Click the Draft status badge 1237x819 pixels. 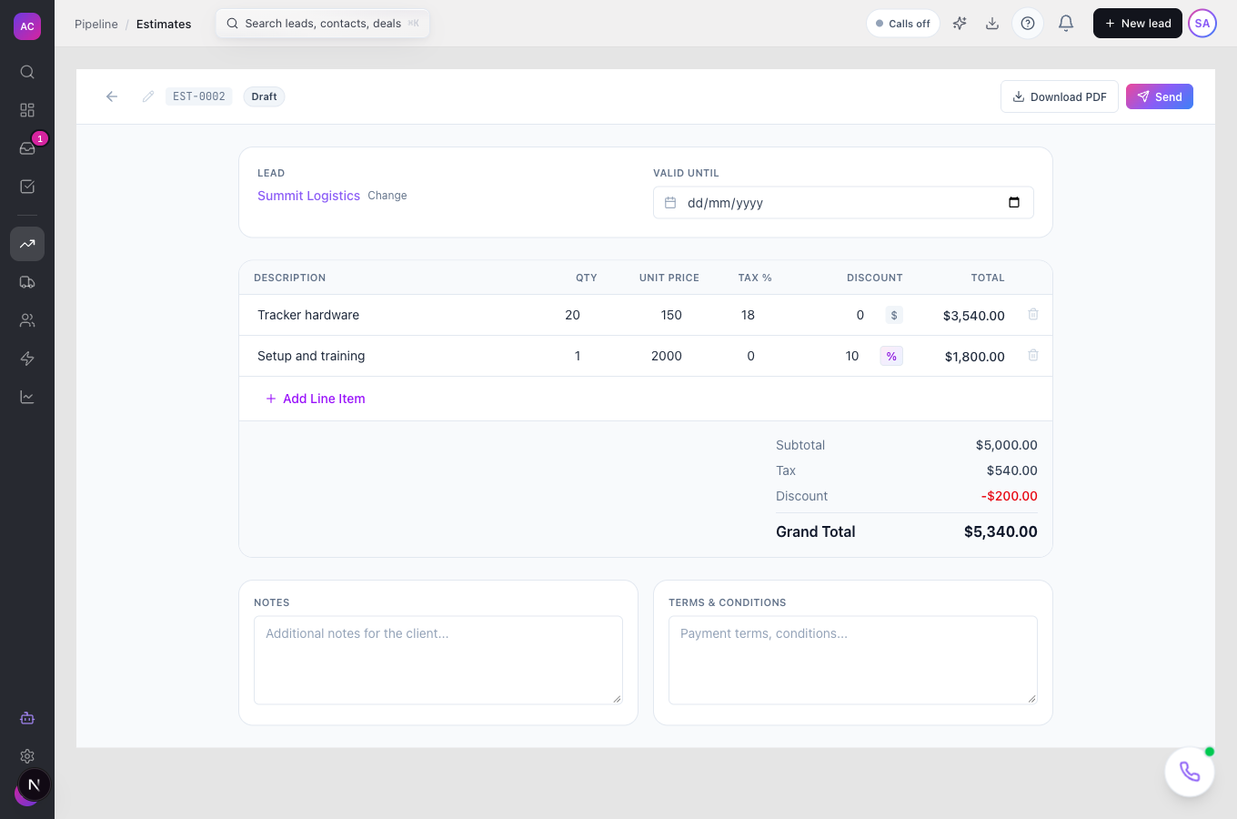tap(264, 96)
